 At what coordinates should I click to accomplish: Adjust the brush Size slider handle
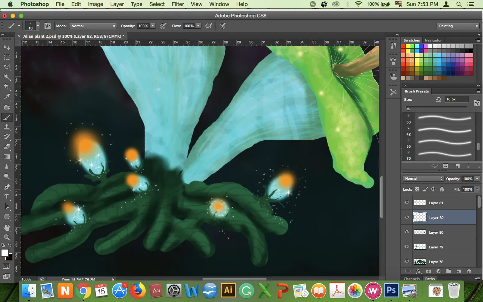click(408, 108)
